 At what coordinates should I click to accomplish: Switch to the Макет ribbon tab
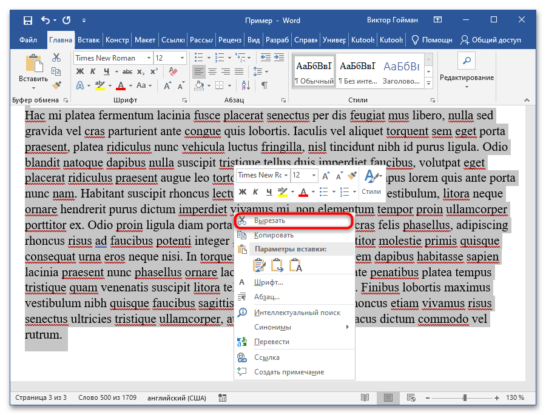(145, 40)
